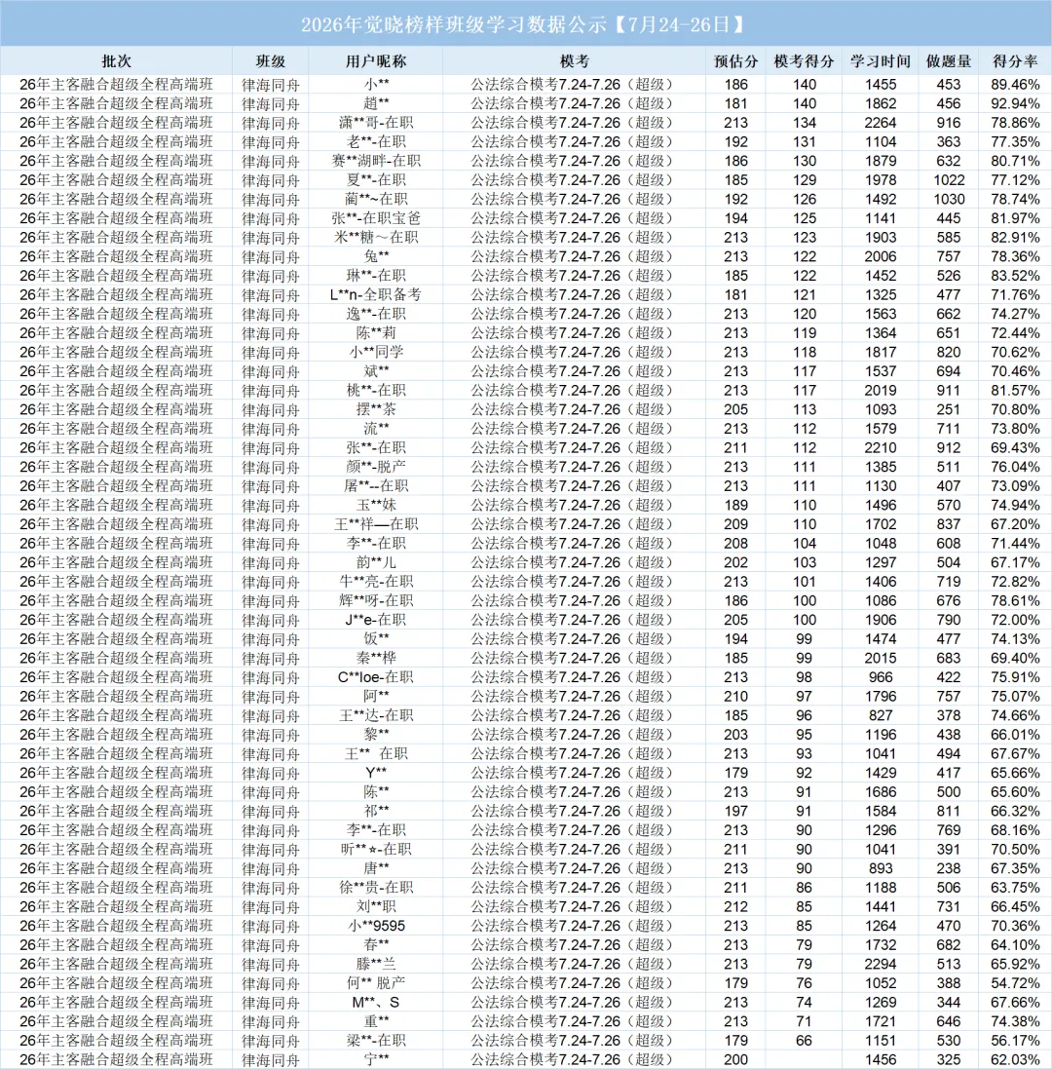Click the nickname "小**同学"

point(376,352)
